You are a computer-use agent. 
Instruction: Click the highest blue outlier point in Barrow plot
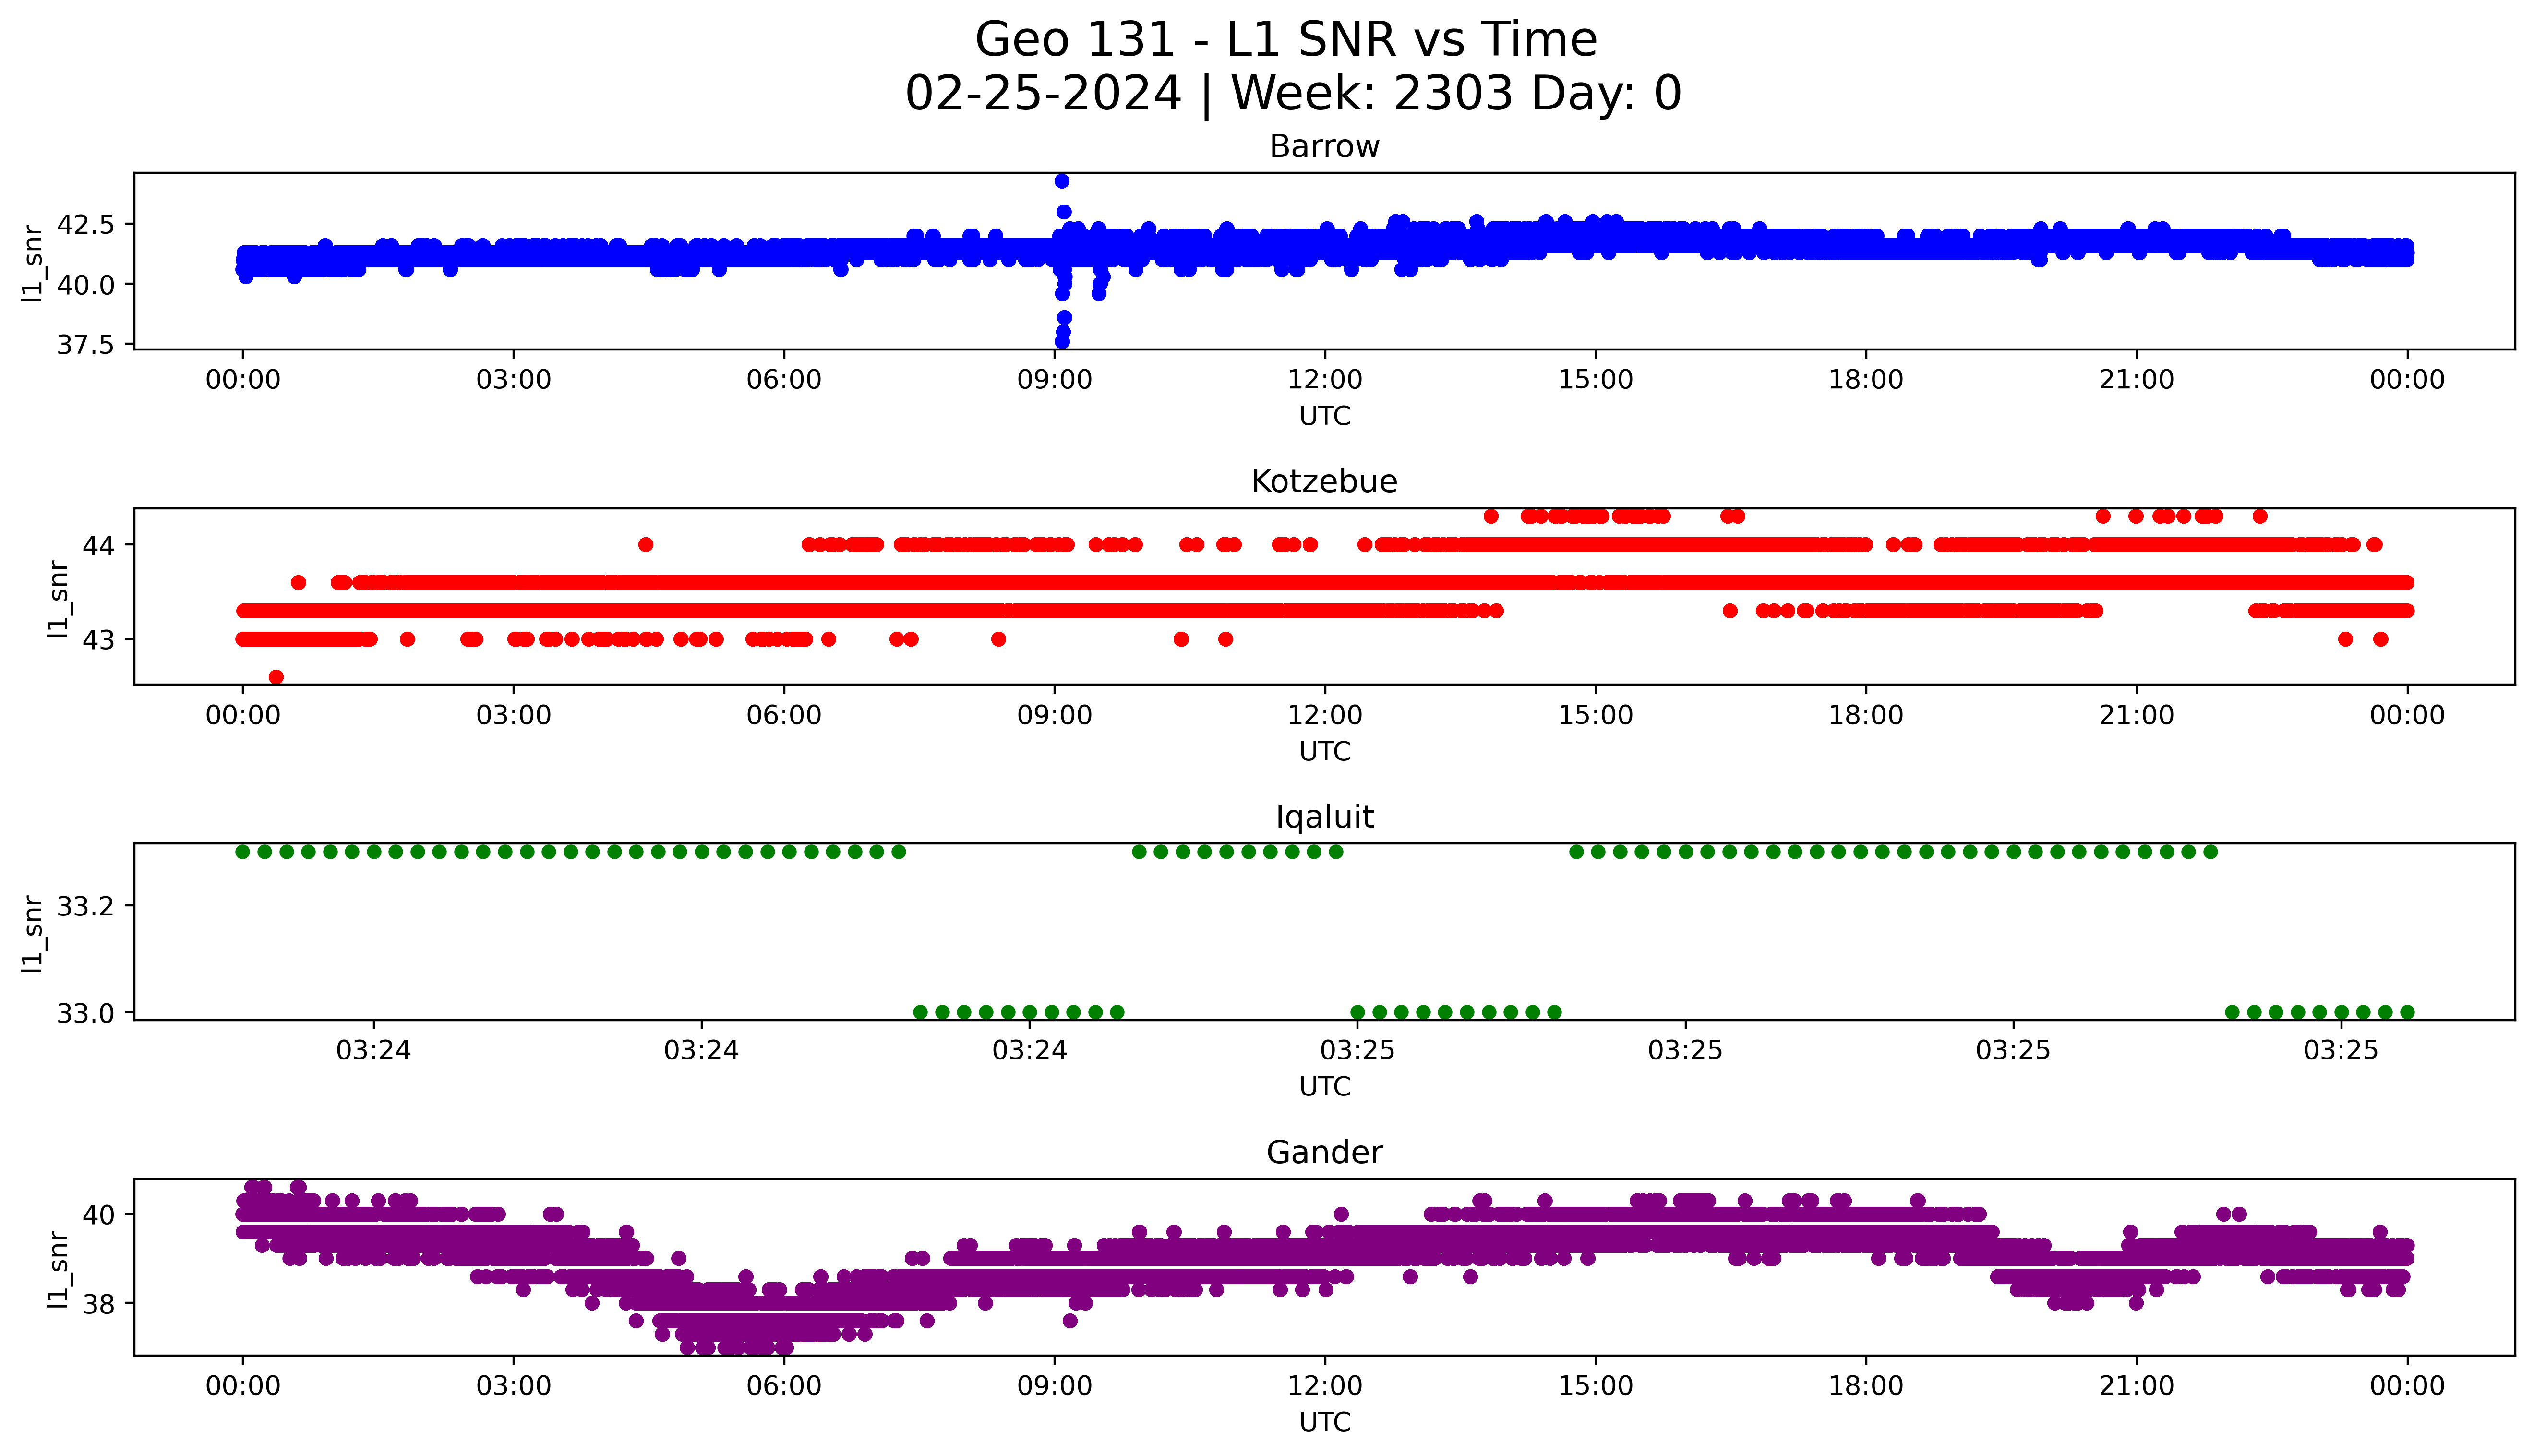tap(1062, 181)
